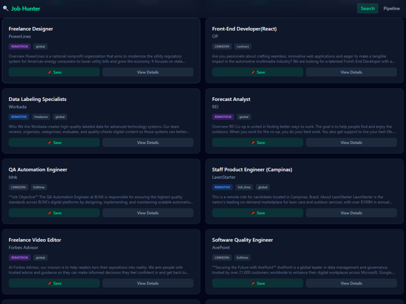
Task: Open details for Data Labeling Specialists
Action: [148, 142]
